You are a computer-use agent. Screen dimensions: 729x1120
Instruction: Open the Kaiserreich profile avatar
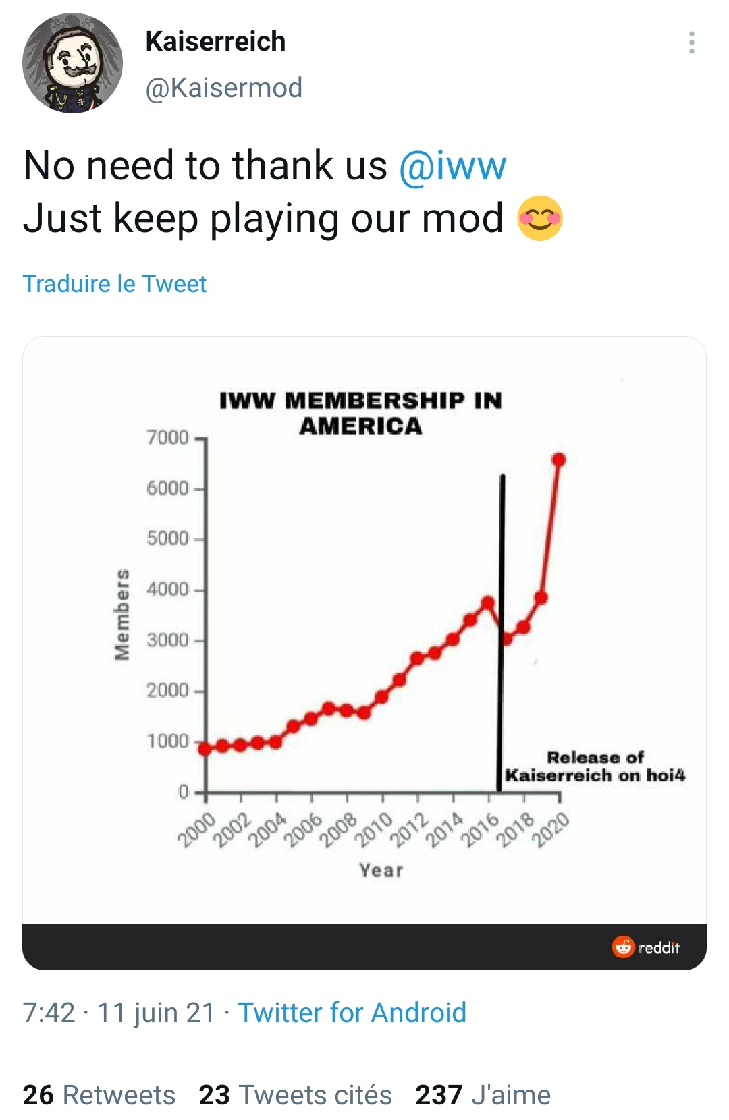pos(73,63)
